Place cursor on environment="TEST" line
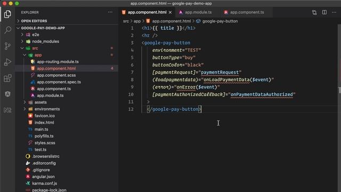Screen dimensions: 341x192 pos(176,50)
